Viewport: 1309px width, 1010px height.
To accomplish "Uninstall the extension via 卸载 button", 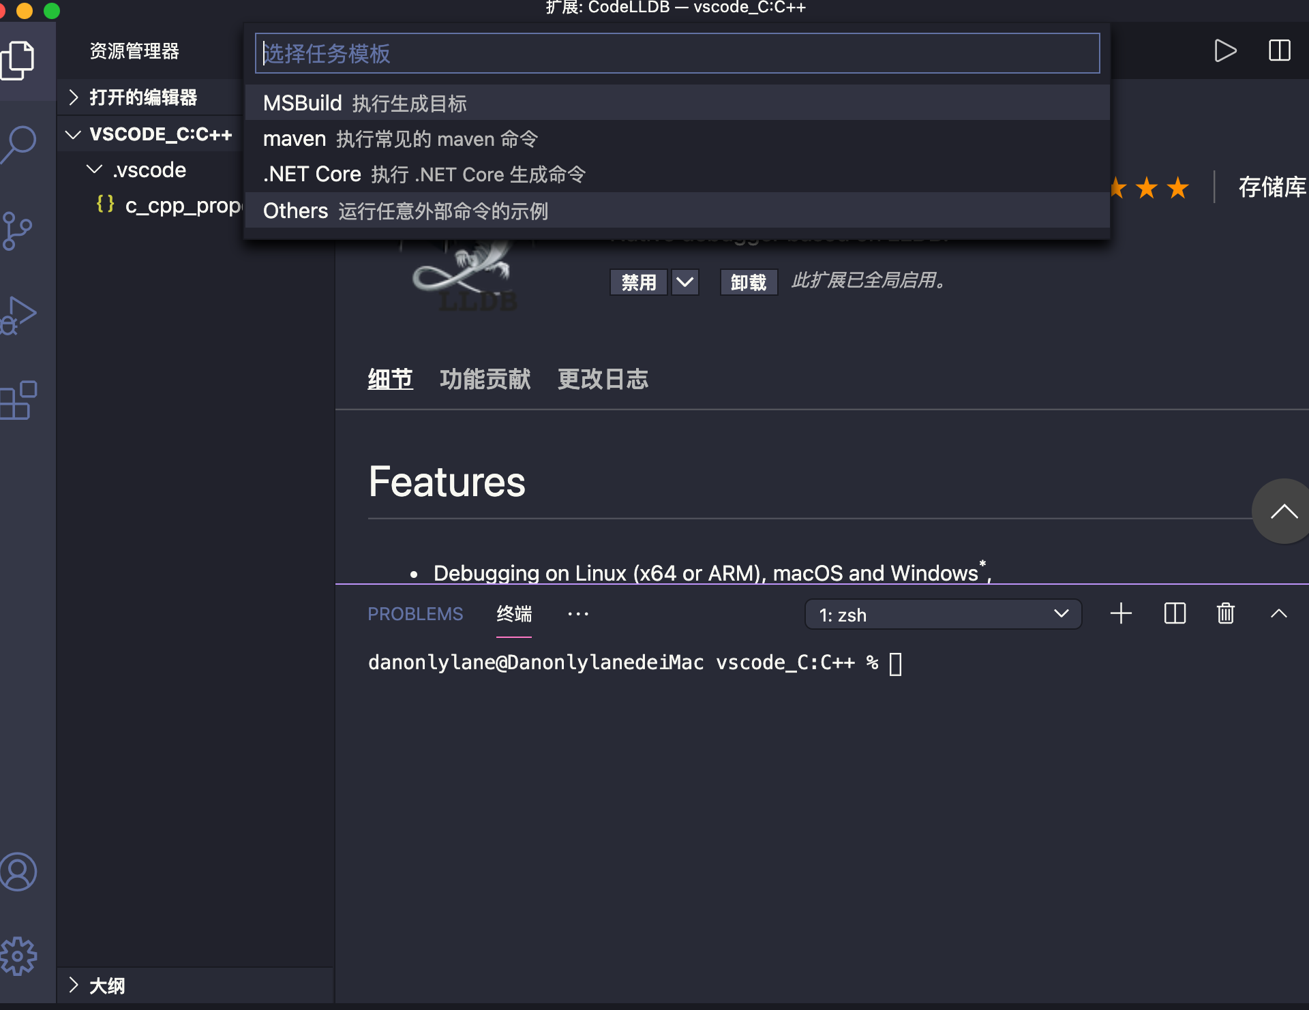I will coord(748,281).
